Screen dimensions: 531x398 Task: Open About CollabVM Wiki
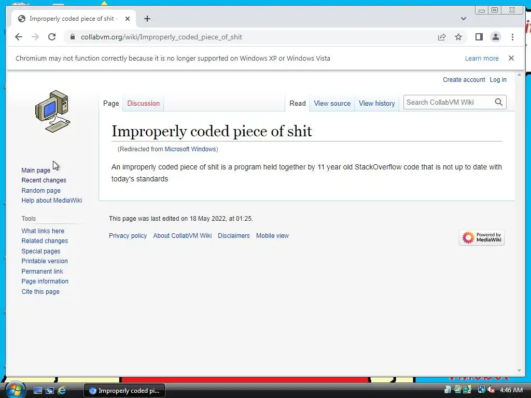pos(182,236)
